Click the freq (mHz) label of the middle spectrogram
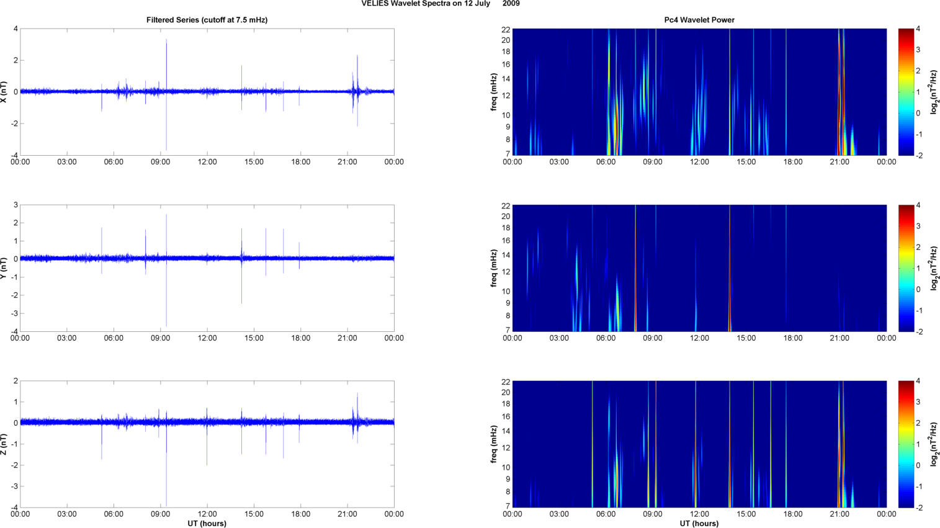The width and height of the screenshot is (940, 528). click(494, 268)
